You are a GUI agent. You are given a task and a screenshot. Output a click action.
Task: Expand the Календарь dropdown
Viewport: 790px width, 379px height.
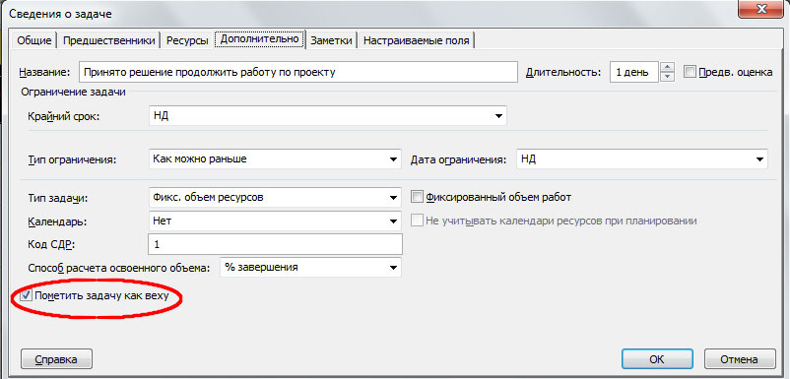click(x=275, y=221)
